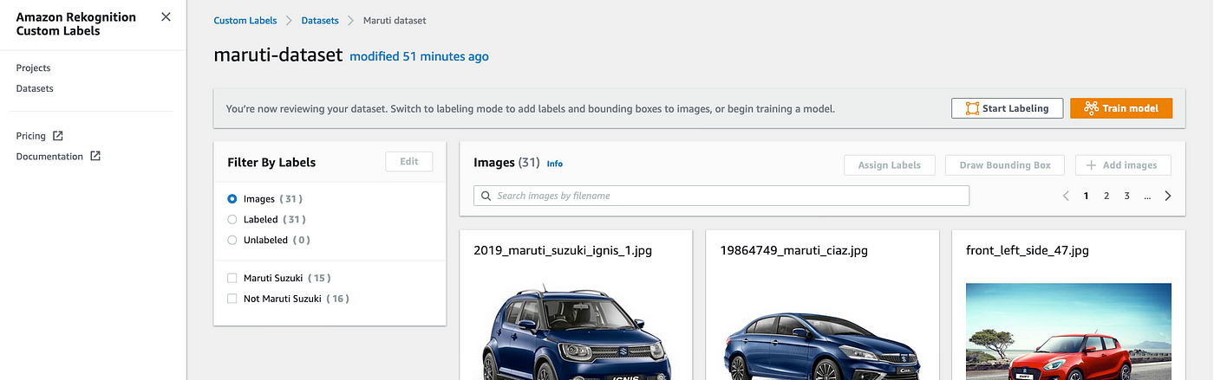Viewport: 1214px width, 380px height.
Task: Click the plus icon on Add images
Action: tap(1093, 165)
